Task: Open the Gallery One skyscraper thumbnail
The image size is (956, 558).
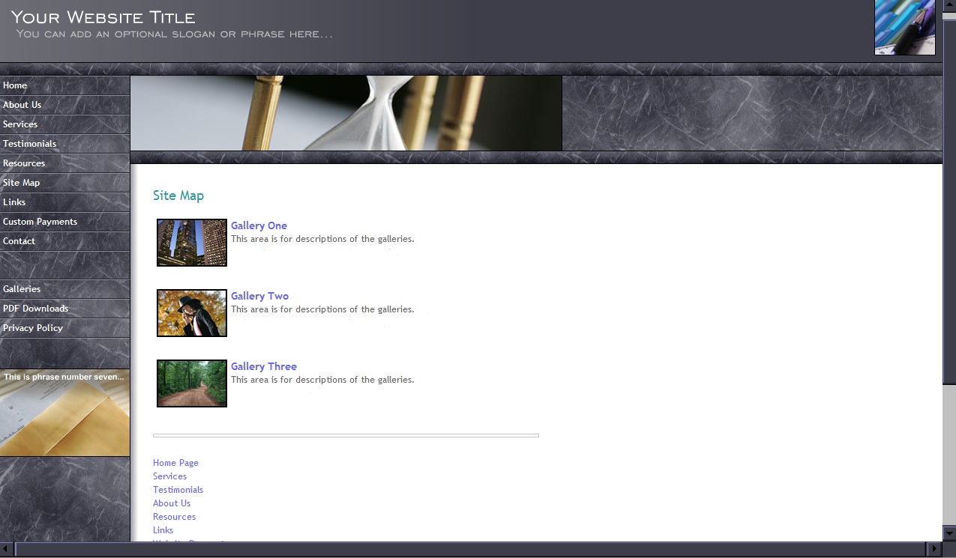Action: (x=192, y=243)
